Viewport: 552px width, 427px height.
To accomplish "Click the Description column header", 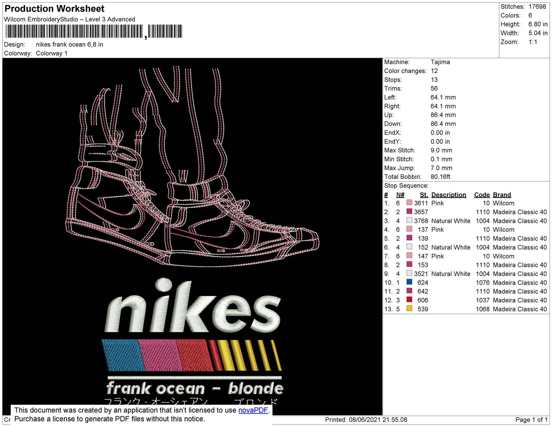I will click(448, 195).
